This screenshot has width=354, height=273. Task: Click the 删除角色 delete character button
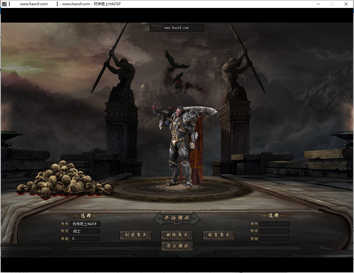pyautogui.click(x=177, y=235)
